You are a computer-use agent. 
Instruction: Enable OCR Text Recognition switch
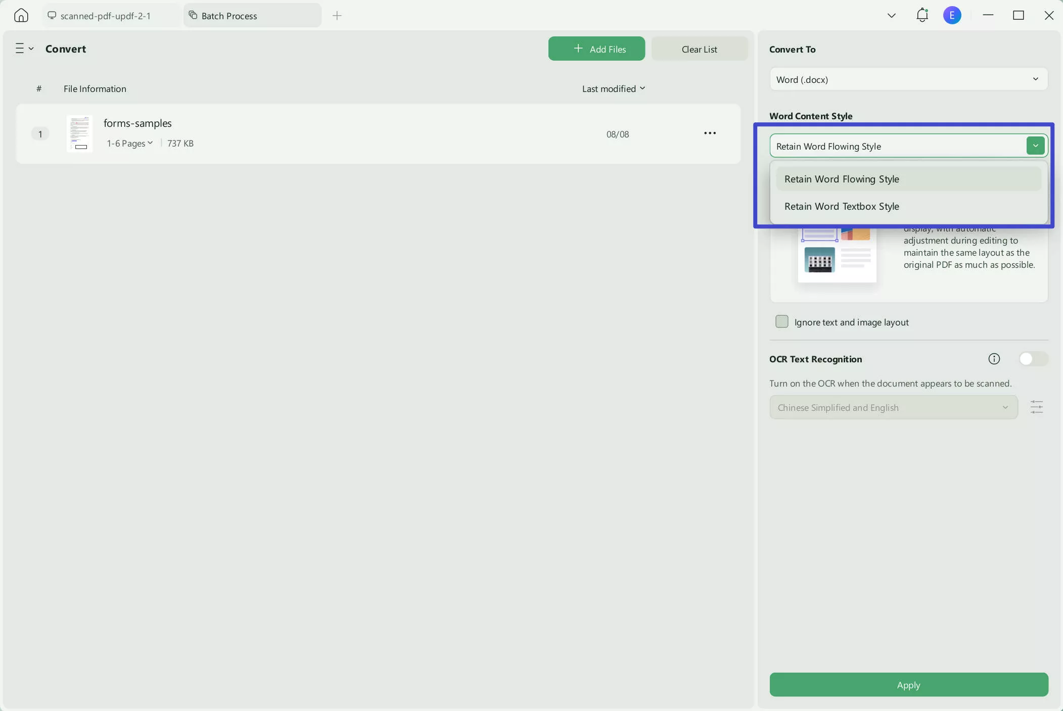1033,359
